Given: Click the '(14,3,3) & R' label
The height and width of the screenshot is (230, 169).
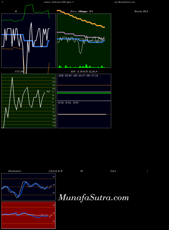Looking at the screenshot, I should (55, 171).
